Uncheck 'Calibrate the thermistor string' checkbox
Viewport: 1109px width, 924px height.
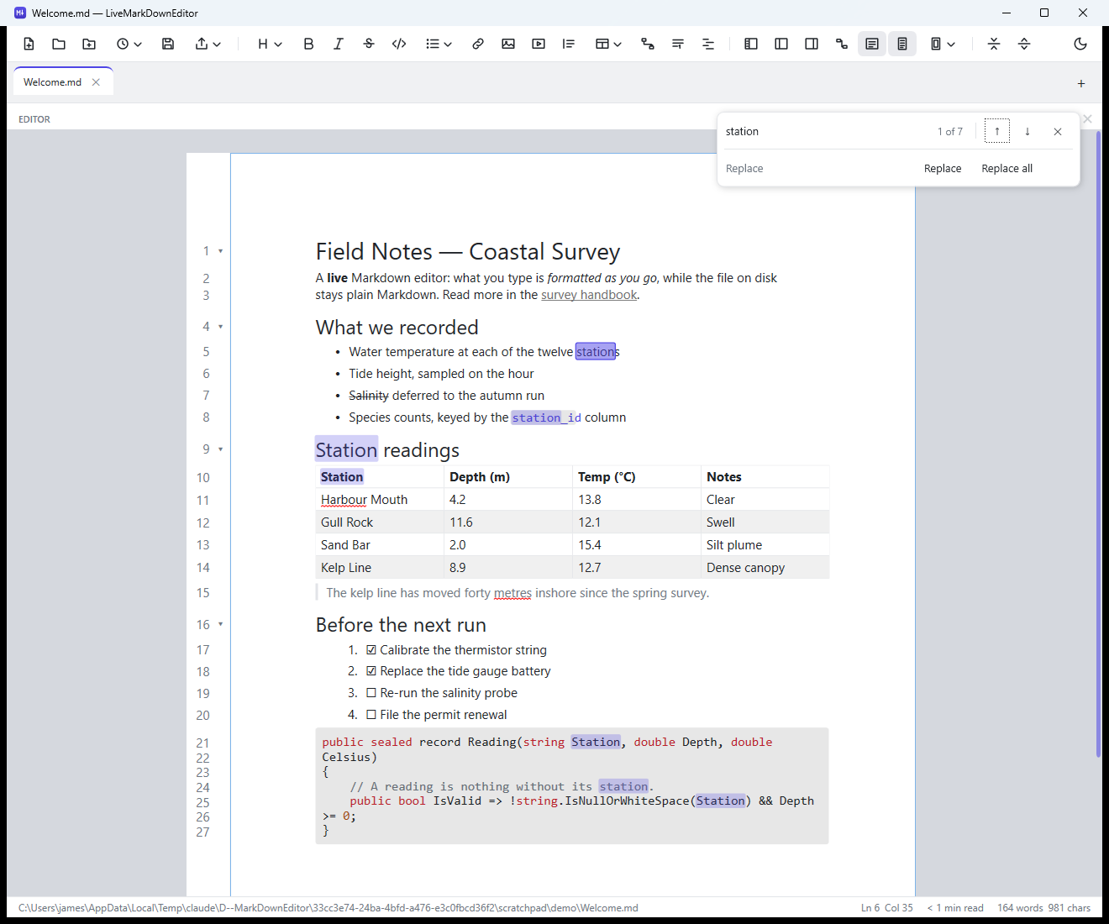point(371,650)
